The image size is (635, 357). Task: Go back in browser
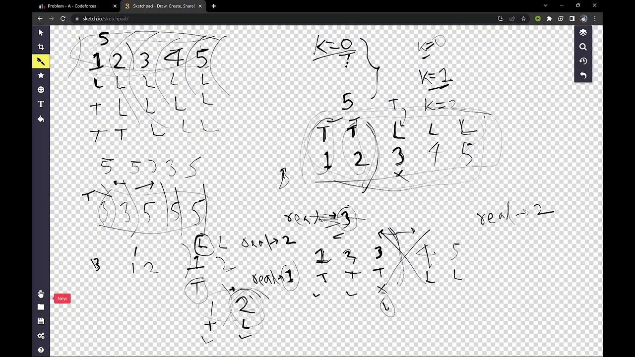(x=40, y=19)
